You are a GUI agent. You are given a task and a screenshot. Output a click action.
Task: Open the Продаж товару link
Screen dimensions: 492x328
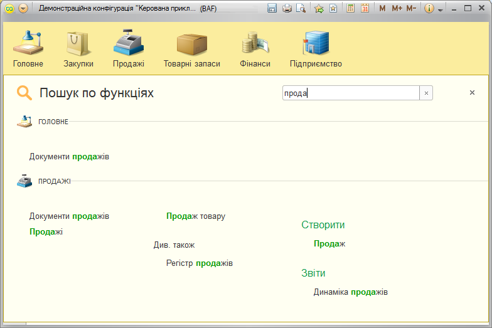tap(196, 216)
